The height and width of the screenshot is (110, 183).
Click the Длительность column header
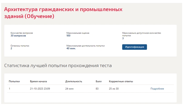(74, 81)
